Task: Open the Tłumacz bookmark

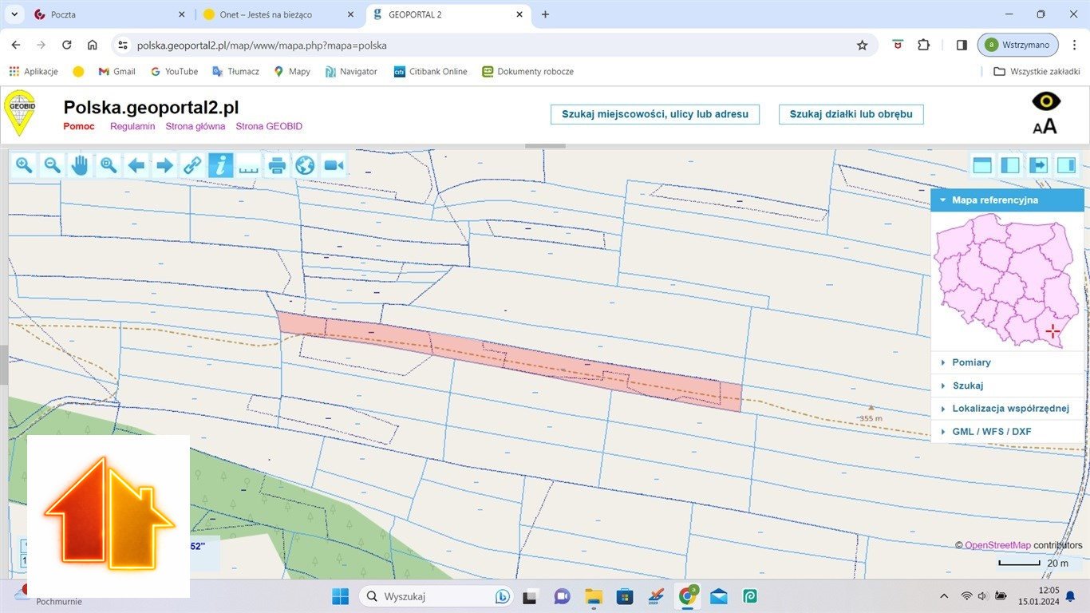Action: (x=235, y=71)
